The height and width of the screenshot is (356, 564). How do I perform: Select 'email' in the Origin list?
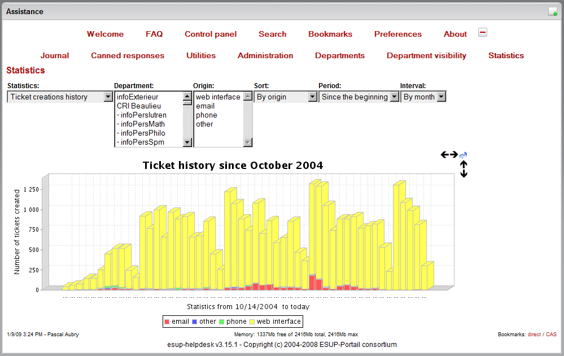pos(206,106)
